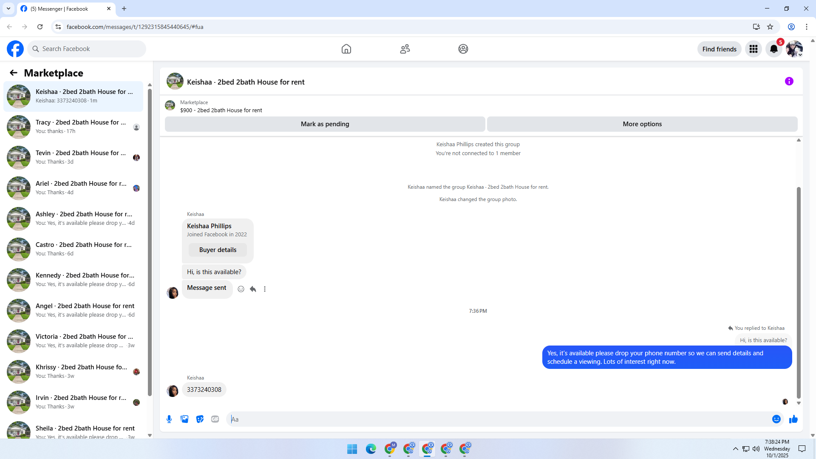Open the Home feed icon
This screenshot has height=459, width=816.
point(346,49)
